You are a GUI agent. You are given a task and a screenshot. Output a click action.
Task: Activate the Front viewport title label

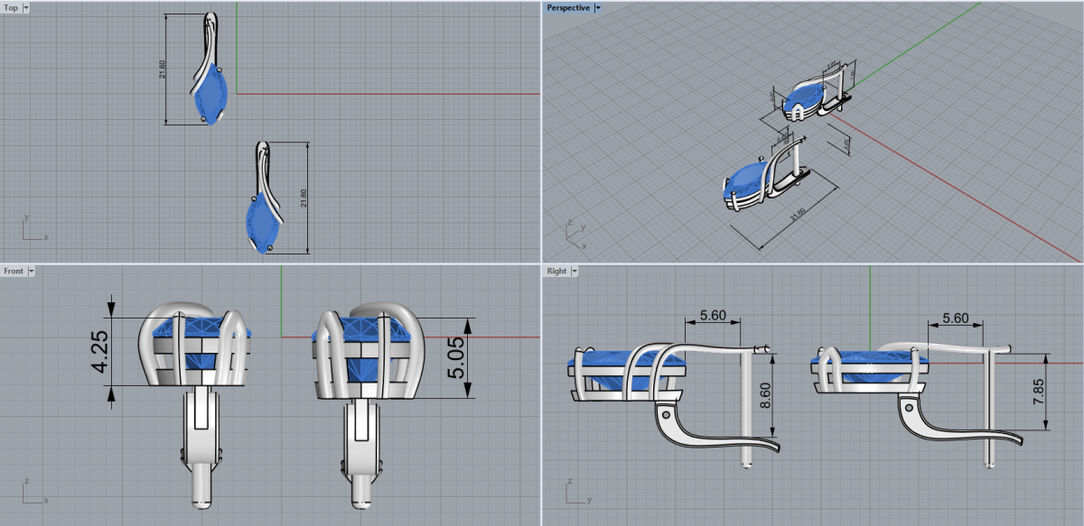tap(14, 271)
